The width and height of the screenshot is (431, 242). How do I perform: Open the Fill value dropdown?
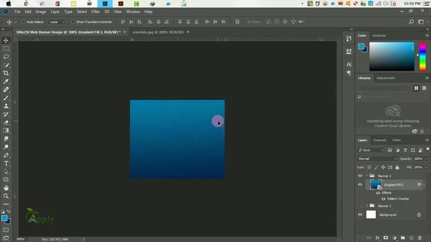point(426,167)
